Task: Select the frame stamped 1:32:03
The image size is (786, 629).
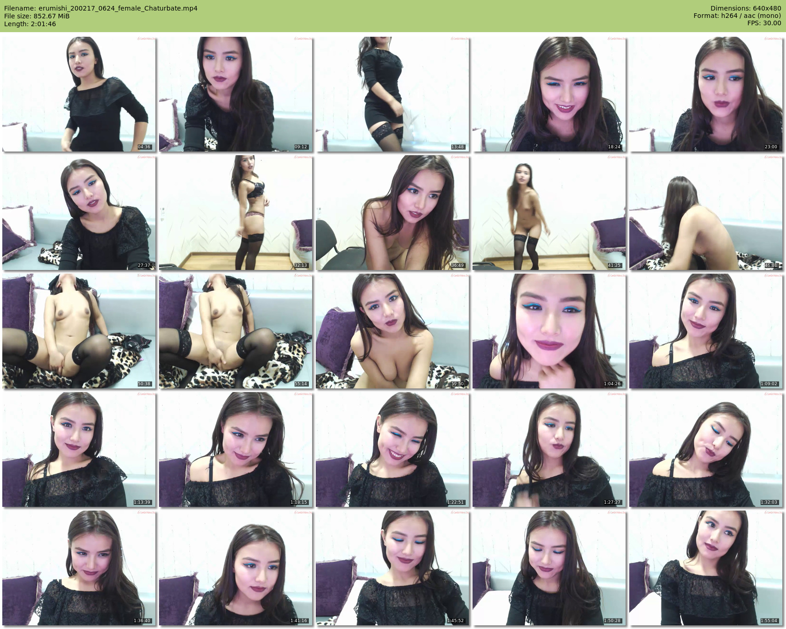Action: 706,449
